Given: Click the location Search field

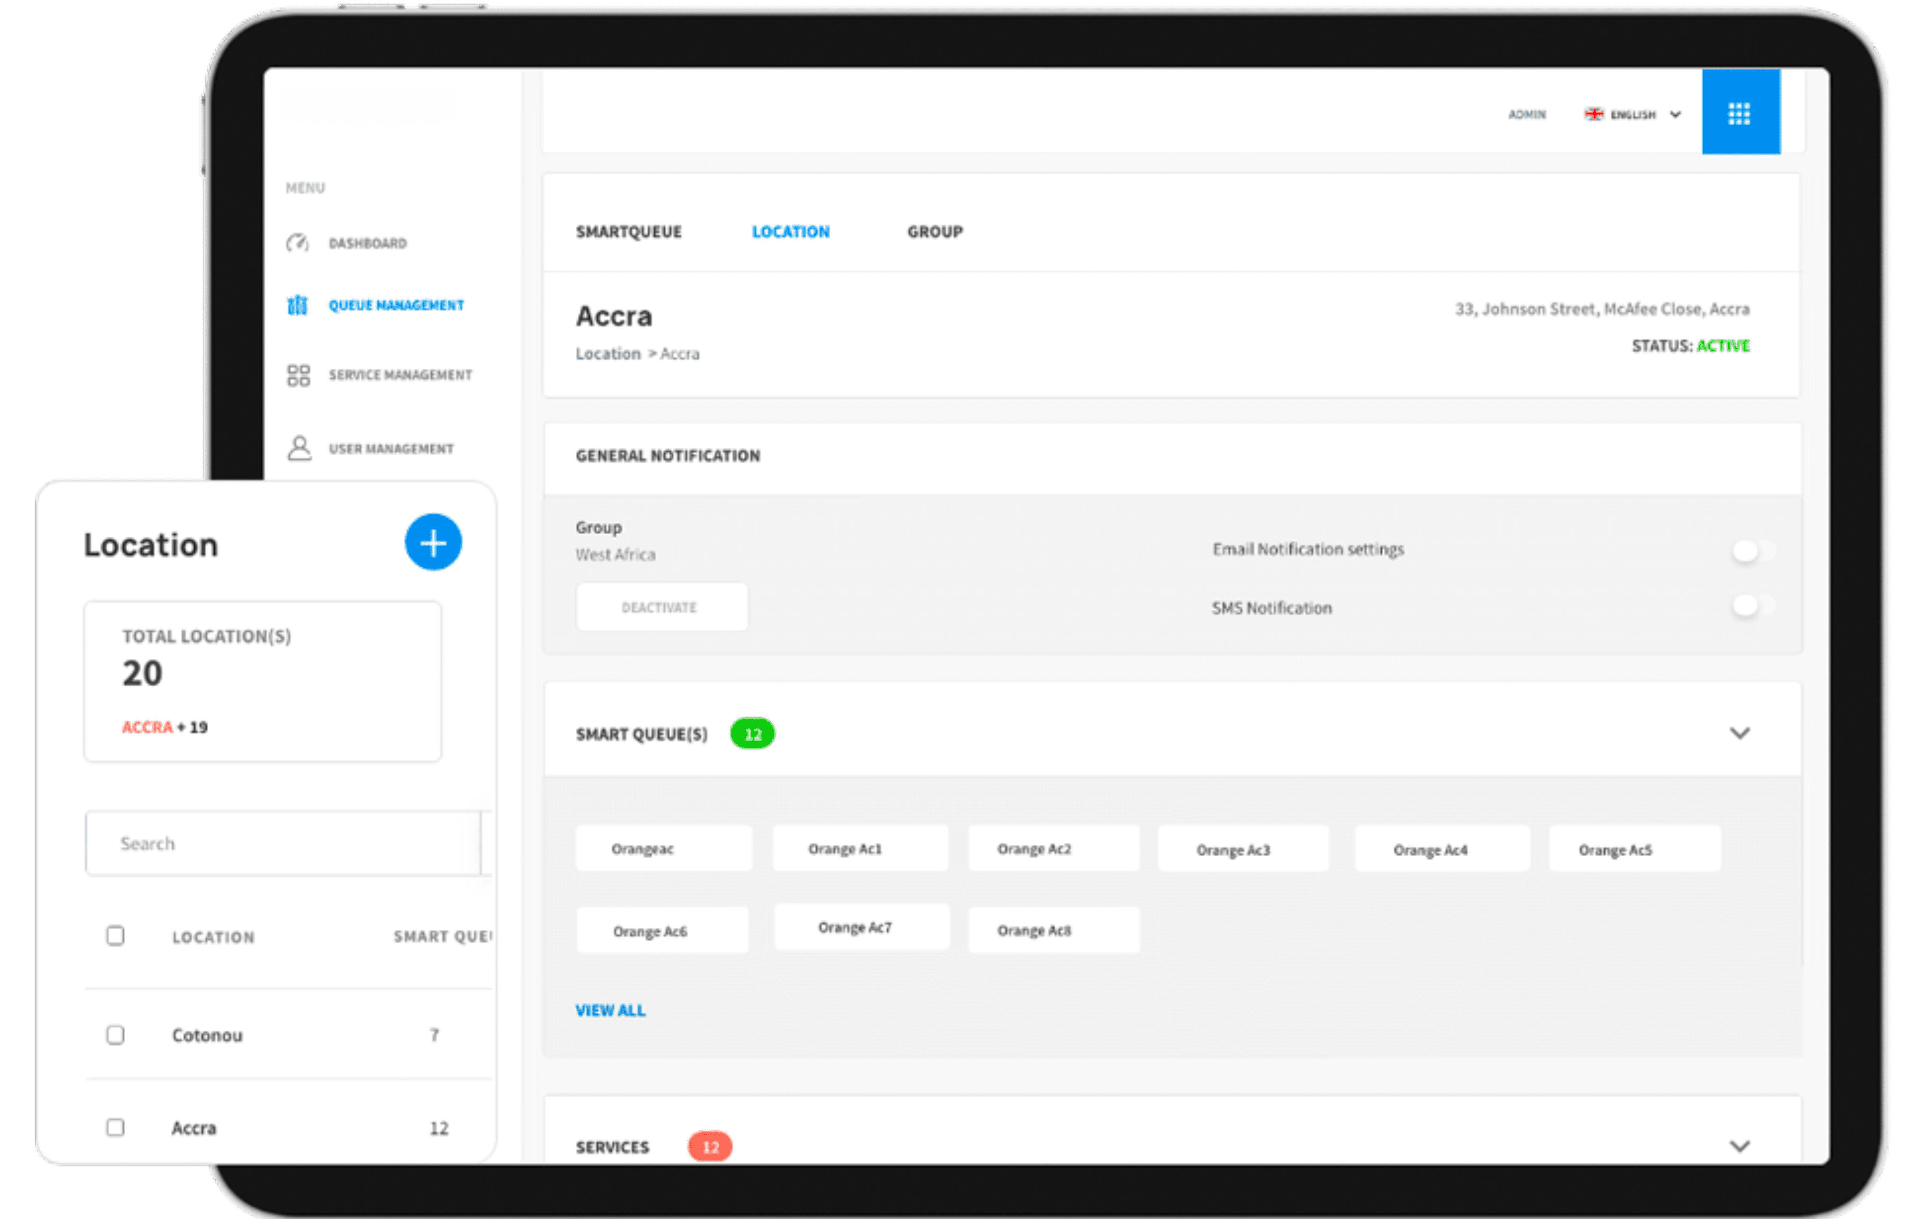Looking at the screenshot, I should tap(283, 843).
